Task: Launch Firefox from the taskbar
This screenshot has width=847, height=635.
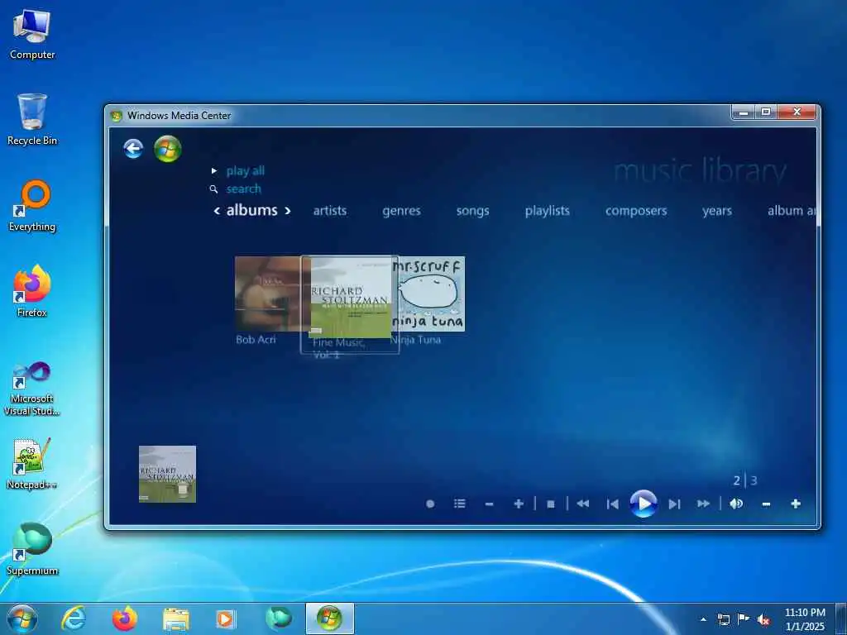Action: click(x=124, y=618)
